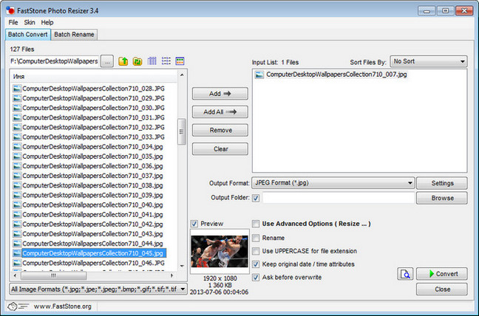Click the FastStone logo in status bar
Image resolution: width=479 pixels, height=316 pixels.
[18, 306]
